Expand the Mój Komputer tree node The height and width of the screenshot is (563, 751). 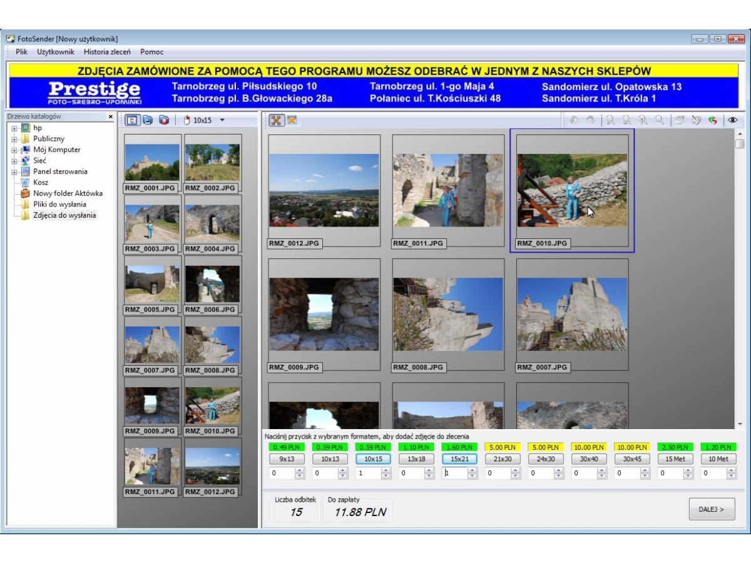click(14, 150)
